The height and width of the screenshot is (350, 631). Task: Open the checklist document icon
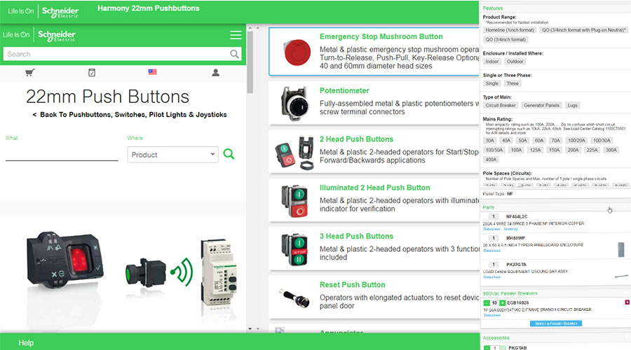pos(92,73)
